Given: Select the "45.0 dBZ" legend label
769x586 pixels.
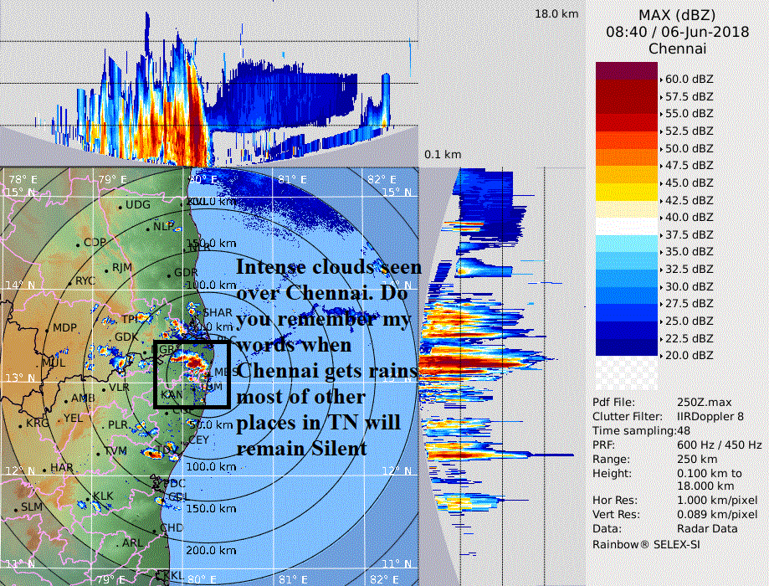Looking at the screenshot, I should (689, 182).
